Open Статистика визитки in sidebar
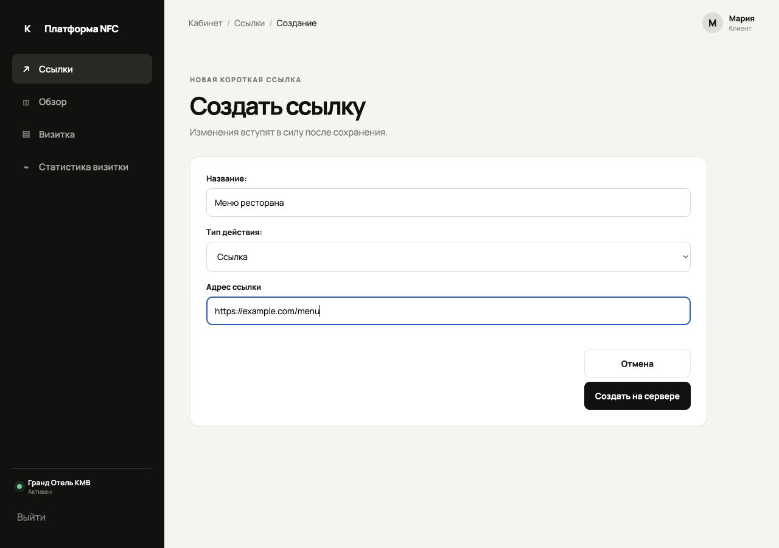 (82, 167)
